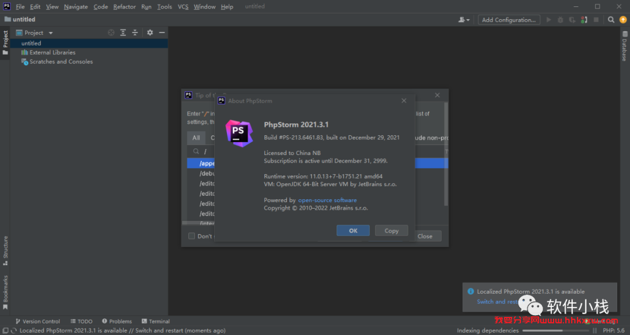
Task: Click the Run play icon in toolbar
Action: (548, 20)
